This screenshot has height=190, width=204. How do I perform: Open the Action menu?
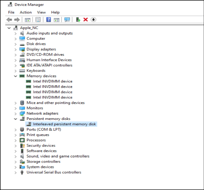[x=26, y=12]
